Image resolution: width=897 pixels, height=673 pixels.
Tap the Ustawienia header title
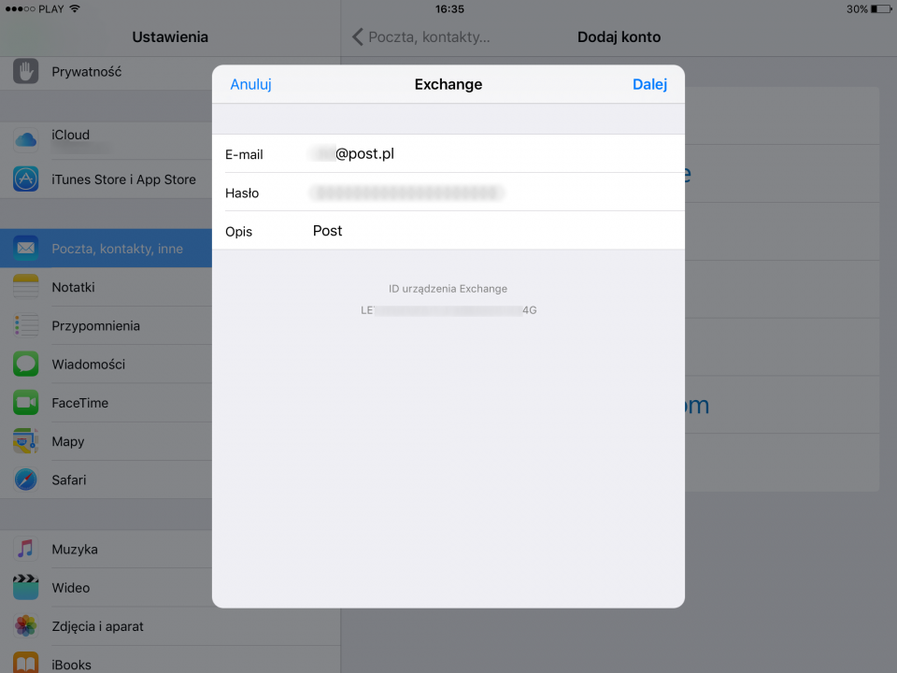click(x=170, y=36)
